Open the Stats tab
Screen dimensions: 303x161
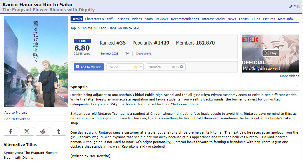(149, 19)
